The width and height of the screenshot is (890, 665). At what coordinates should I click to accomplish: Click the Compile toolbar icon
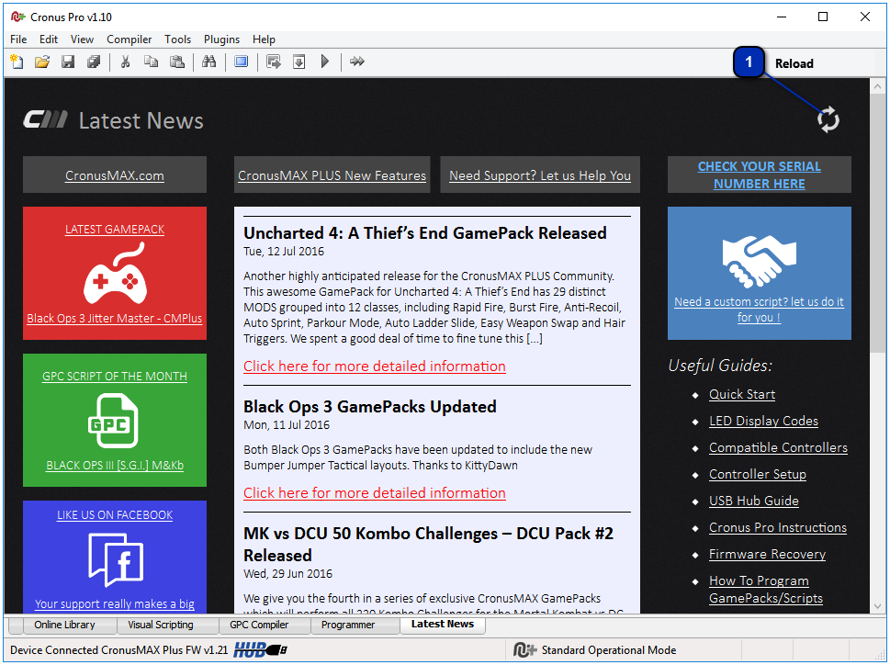click(274, 62)
